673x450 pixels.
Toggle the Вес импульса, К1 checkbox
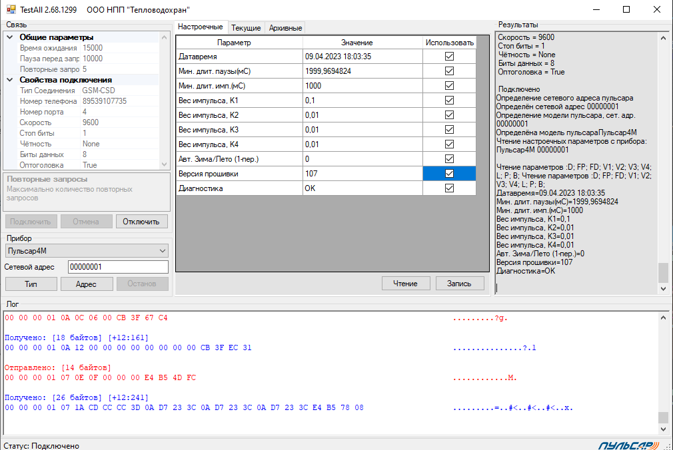pos(449,100)
